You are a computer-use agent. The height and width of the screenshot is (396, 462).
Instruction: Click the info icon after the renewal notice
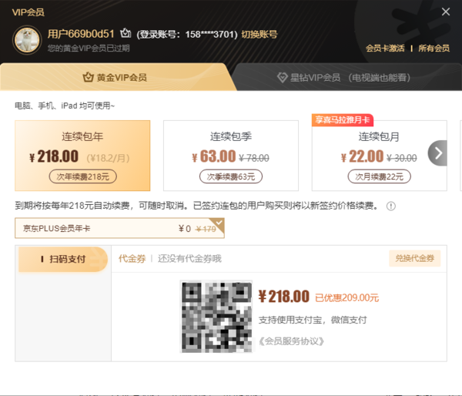[391, 206]
